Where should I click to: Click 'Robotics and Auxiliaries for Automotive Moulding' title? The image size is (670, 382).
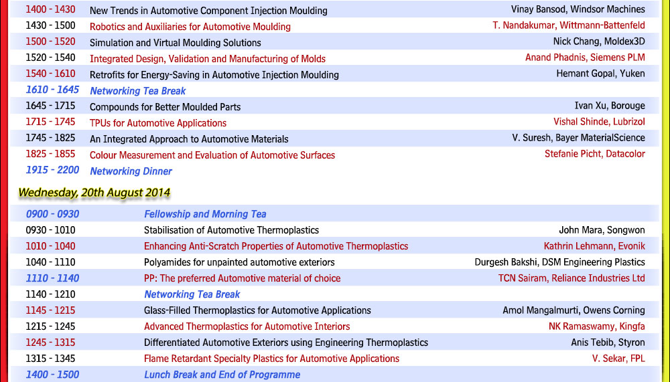[190, 27]
